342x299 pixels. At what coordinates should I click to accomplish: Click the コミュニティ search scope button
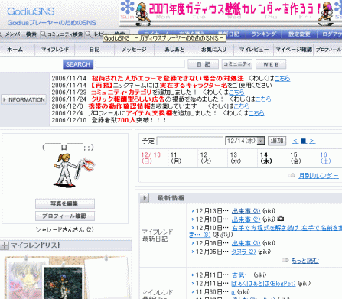click(x=237, y=64)
